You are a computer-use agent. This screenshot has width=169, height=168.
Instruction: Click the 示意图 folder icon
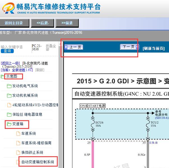[x=3, y=77]
